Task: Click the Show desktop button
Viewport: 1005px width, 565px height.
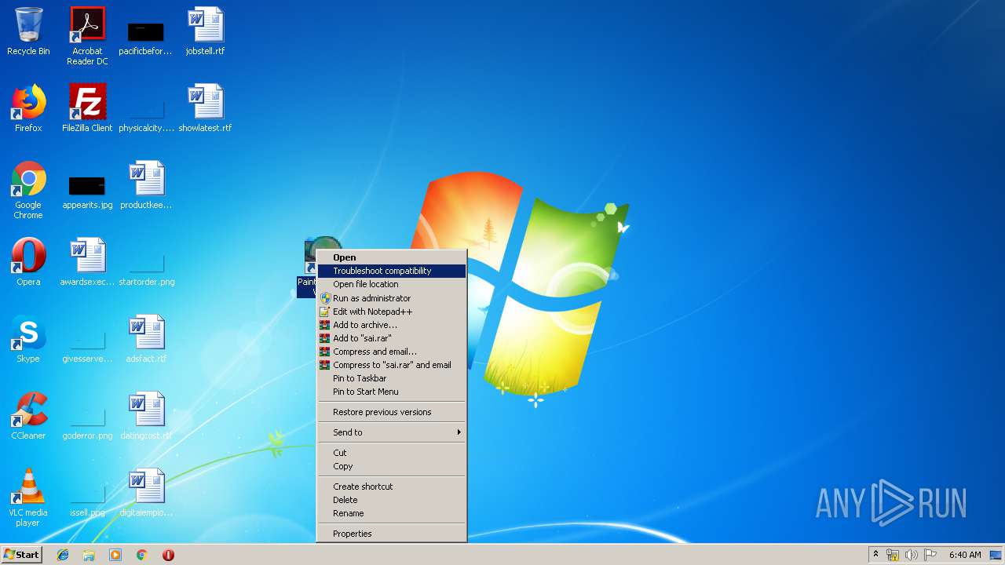Action: (x=996, y=555)
